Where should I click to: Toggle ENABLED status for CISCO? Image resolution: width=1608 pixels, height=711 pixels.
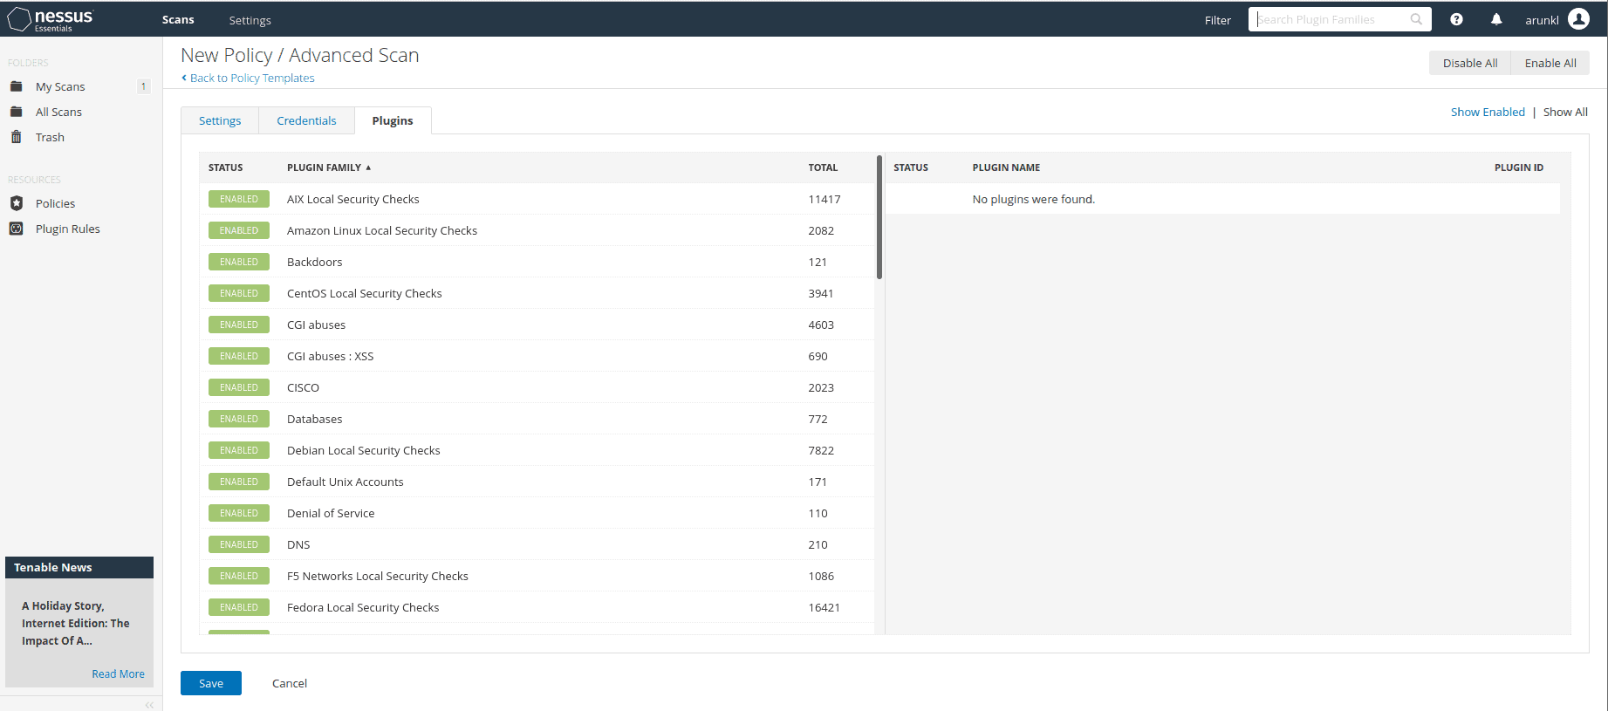[x=239, y=387]
